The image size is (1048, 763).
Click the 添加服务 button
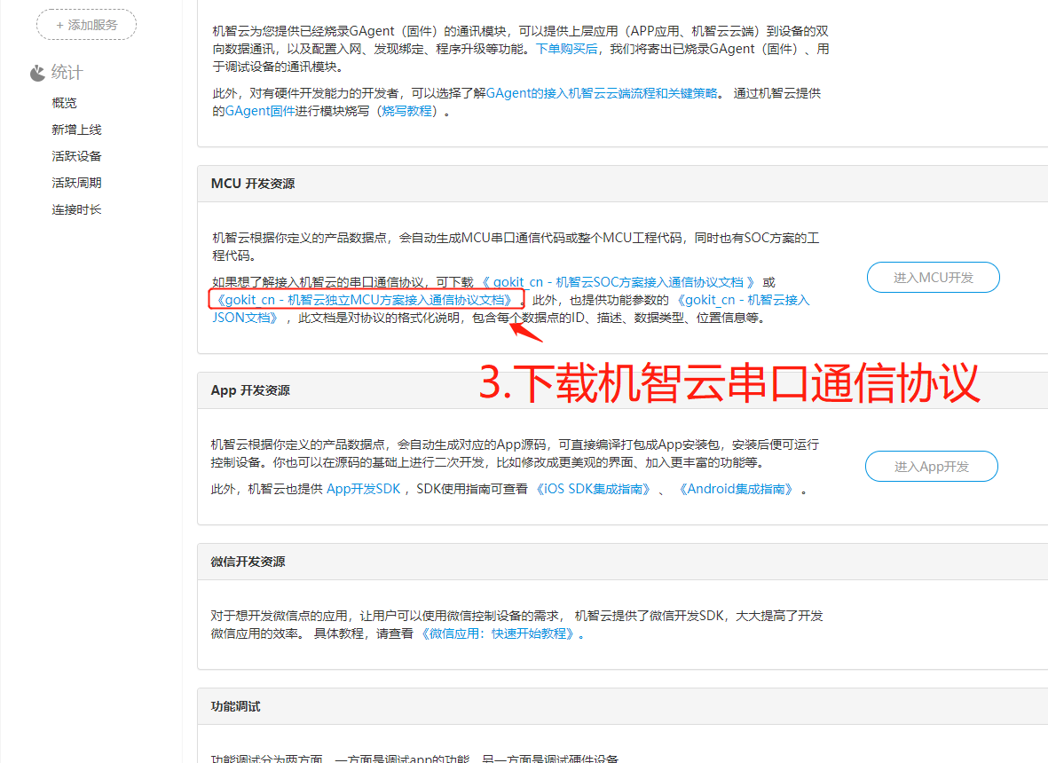click(86, 25)
